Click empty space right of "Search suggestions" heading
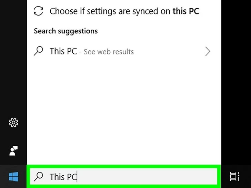Screen dimensions: 251x188 coord(155,31)
